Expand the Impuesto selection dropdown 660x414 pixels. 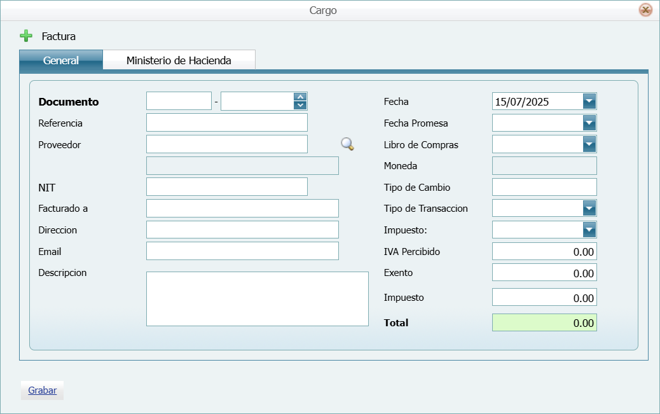pos(589,229)
